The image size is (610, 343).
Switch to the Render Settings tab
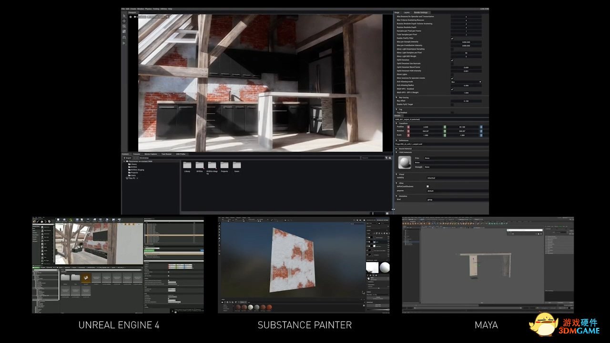tap(421, 12)
